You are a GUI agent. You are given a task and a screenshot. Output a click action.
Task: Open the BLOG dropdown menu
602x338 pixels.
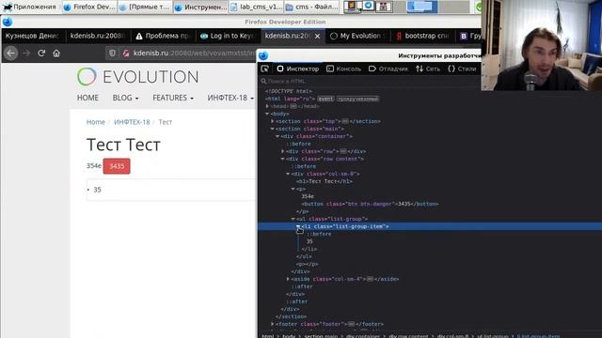[125, 98]
